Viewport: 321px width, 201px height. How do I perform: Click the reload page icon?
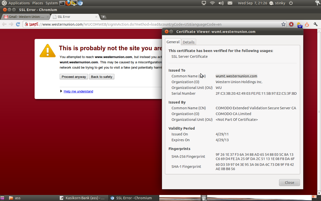[x=18, y=24]
